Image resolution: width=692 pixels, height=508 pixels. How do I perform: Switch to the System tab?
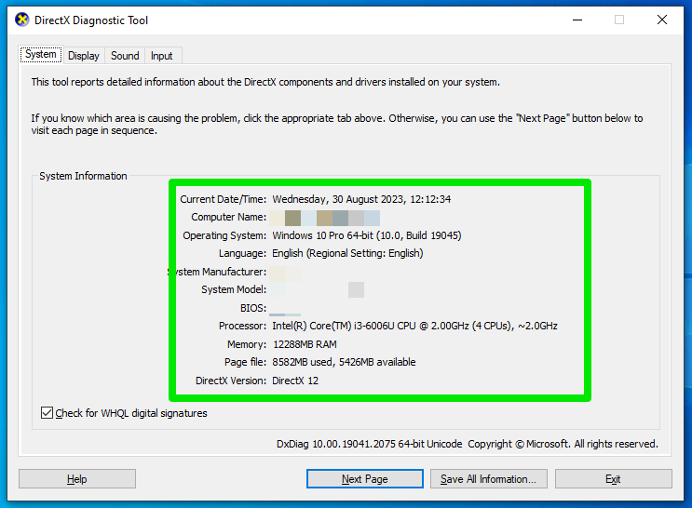[x=41, y=55]
